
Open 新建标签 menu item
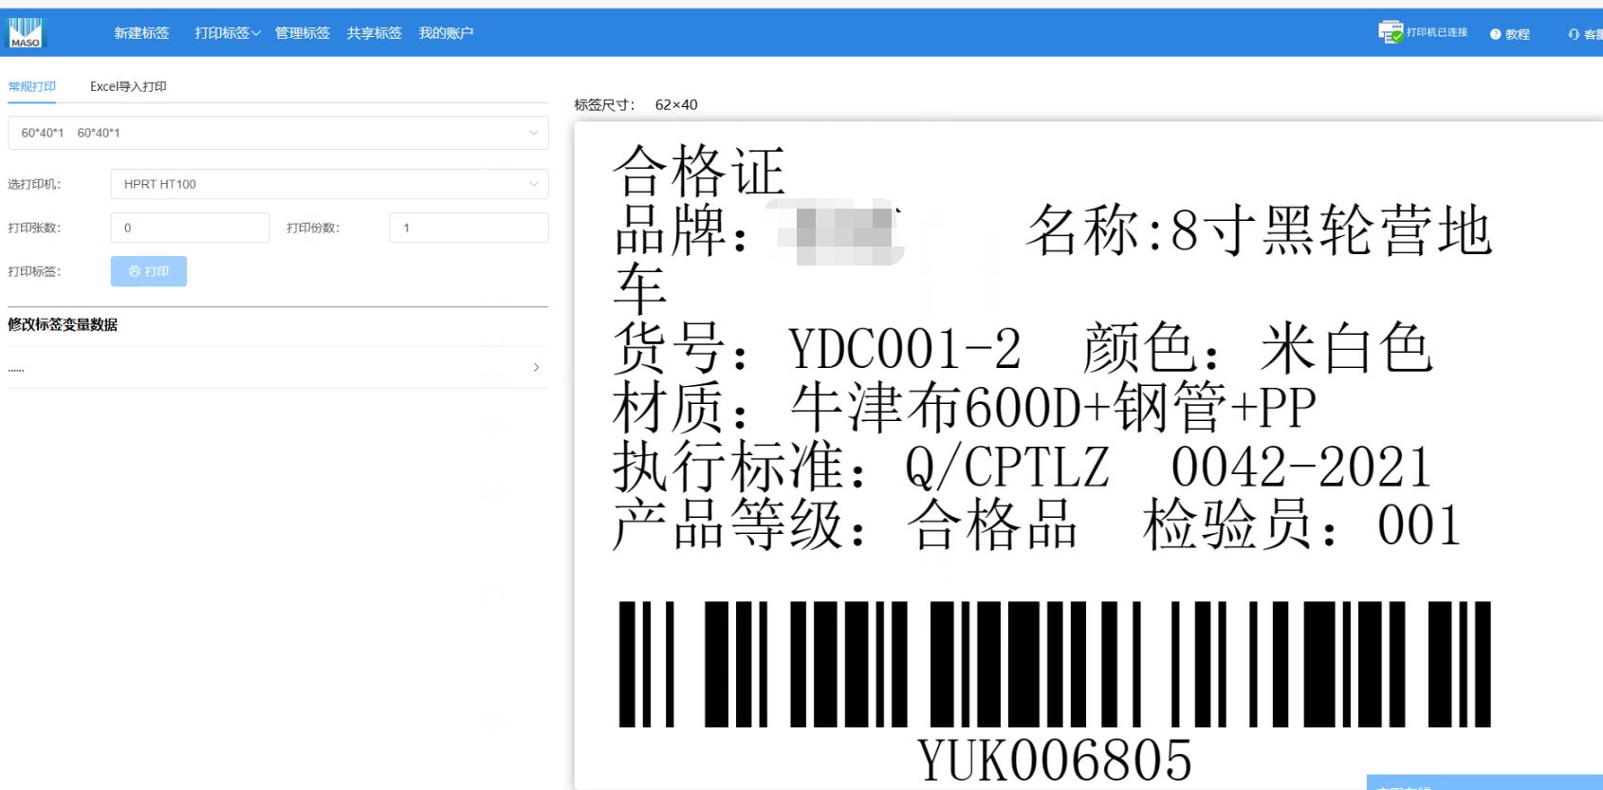click(141, 33)
